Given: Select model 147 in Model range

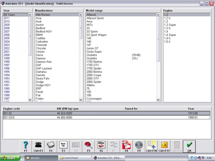Looking at the screenshot, I should coord(121,45).
